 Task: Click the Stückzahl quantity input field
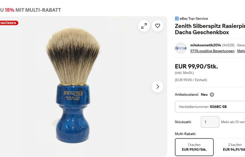[x=210, y=122]
